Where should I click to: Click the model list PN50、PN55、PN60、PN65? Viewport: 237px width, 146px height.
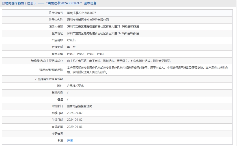[x=85, y=54]
